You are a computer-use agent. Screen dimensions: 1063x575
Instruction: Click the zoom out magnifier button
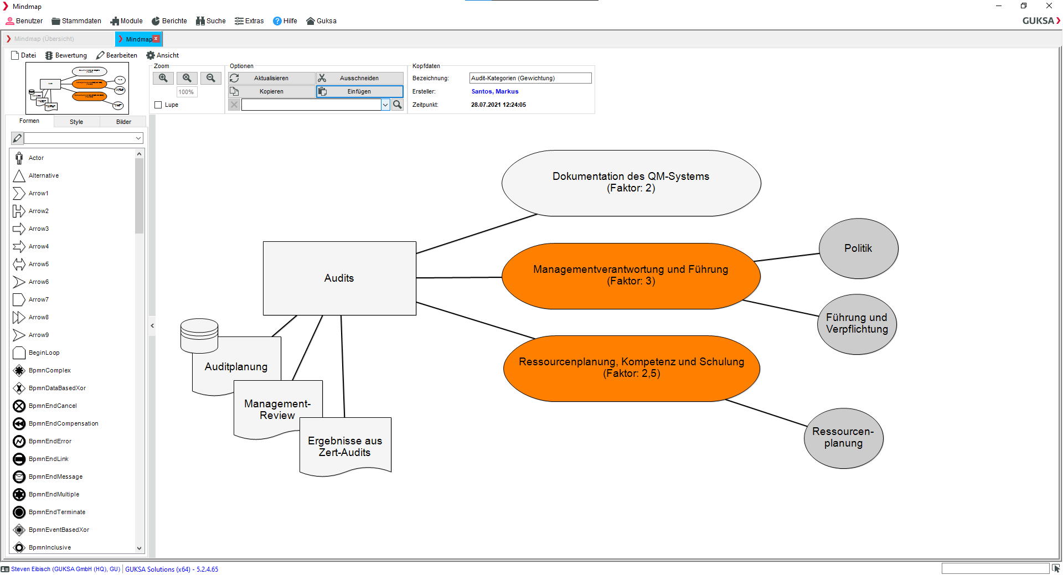tap(211, 78)
